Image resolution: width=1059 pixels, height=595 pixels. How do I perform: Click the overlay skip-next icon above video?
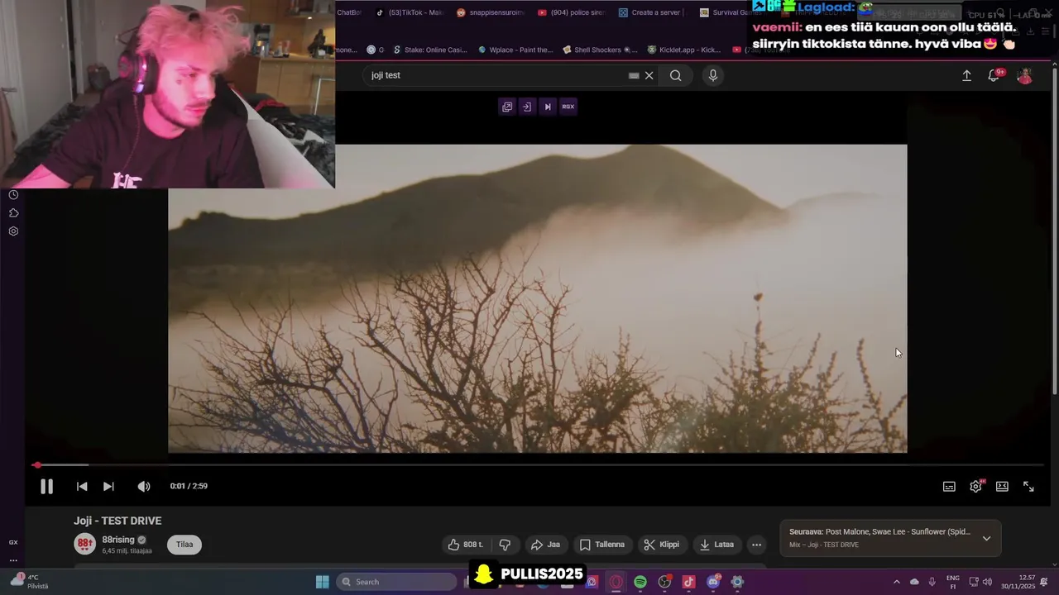(548, 107)
